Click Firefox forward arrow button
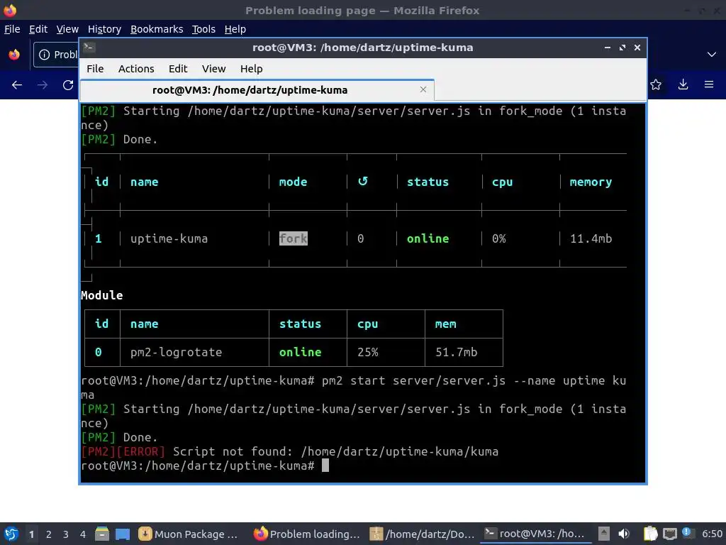726x545 pixels. pos(42,85)
